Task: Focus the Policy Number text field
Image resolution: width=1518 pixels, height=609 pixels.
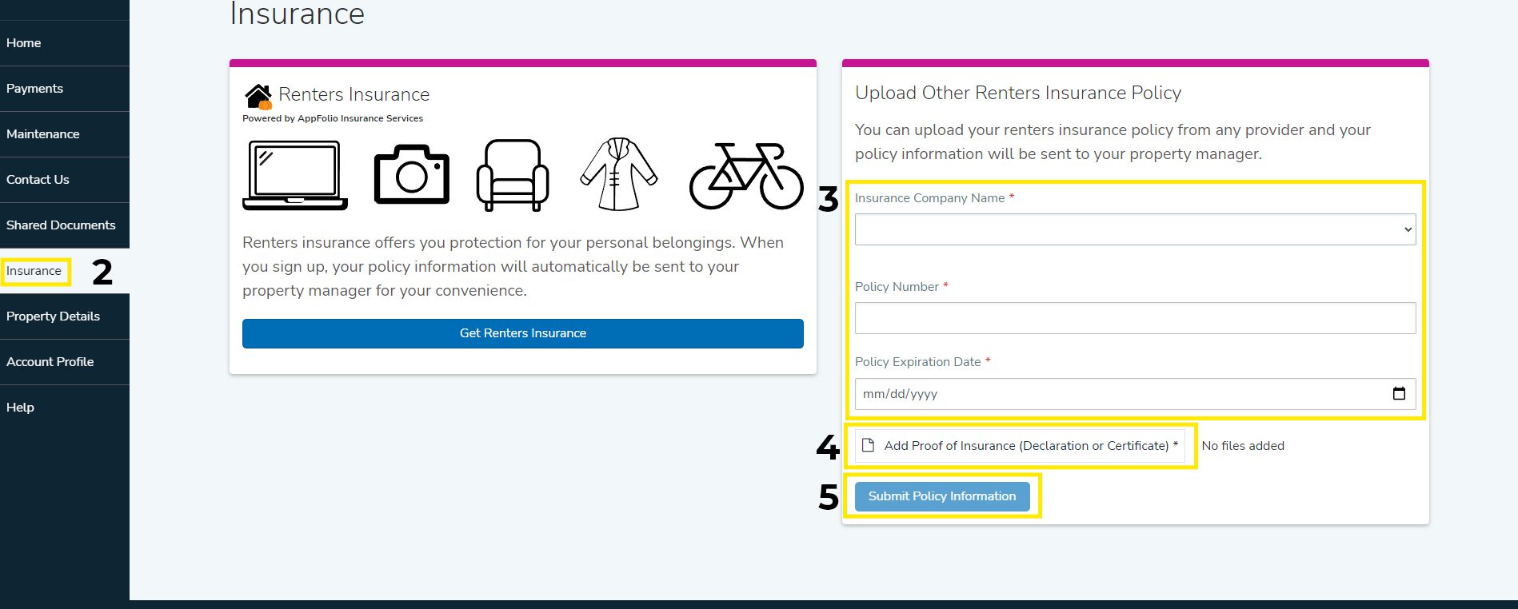Action: click(x=1135, y=318)
